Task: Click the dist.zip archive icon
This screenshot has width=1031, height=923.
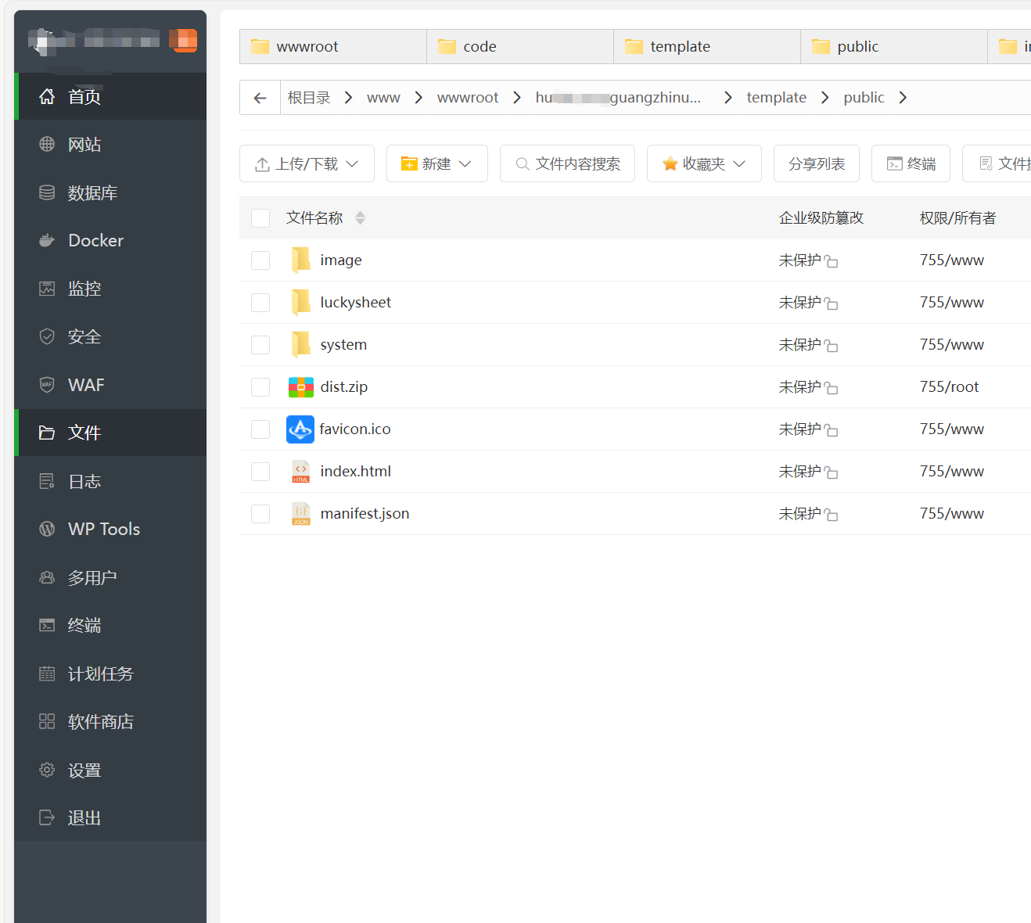Action: pos(300,387)
